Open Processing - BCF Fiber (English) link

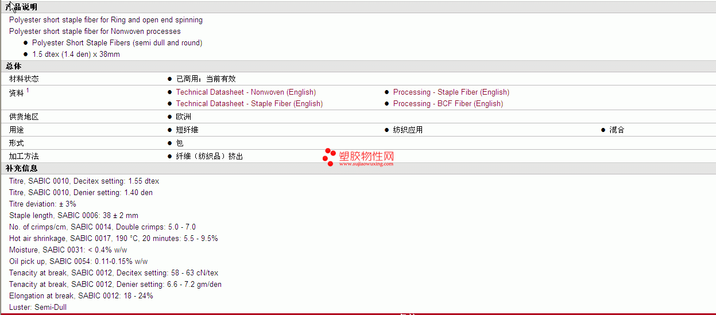click(x=448, y=103)
